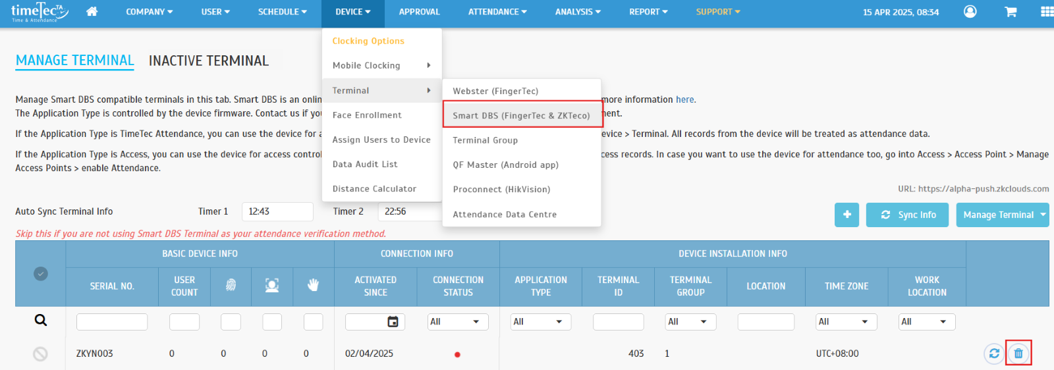The width and height of the screenshot is (1054, 370).
Task: Open the ATTENDANCE menu
Action: coord(497,12)
